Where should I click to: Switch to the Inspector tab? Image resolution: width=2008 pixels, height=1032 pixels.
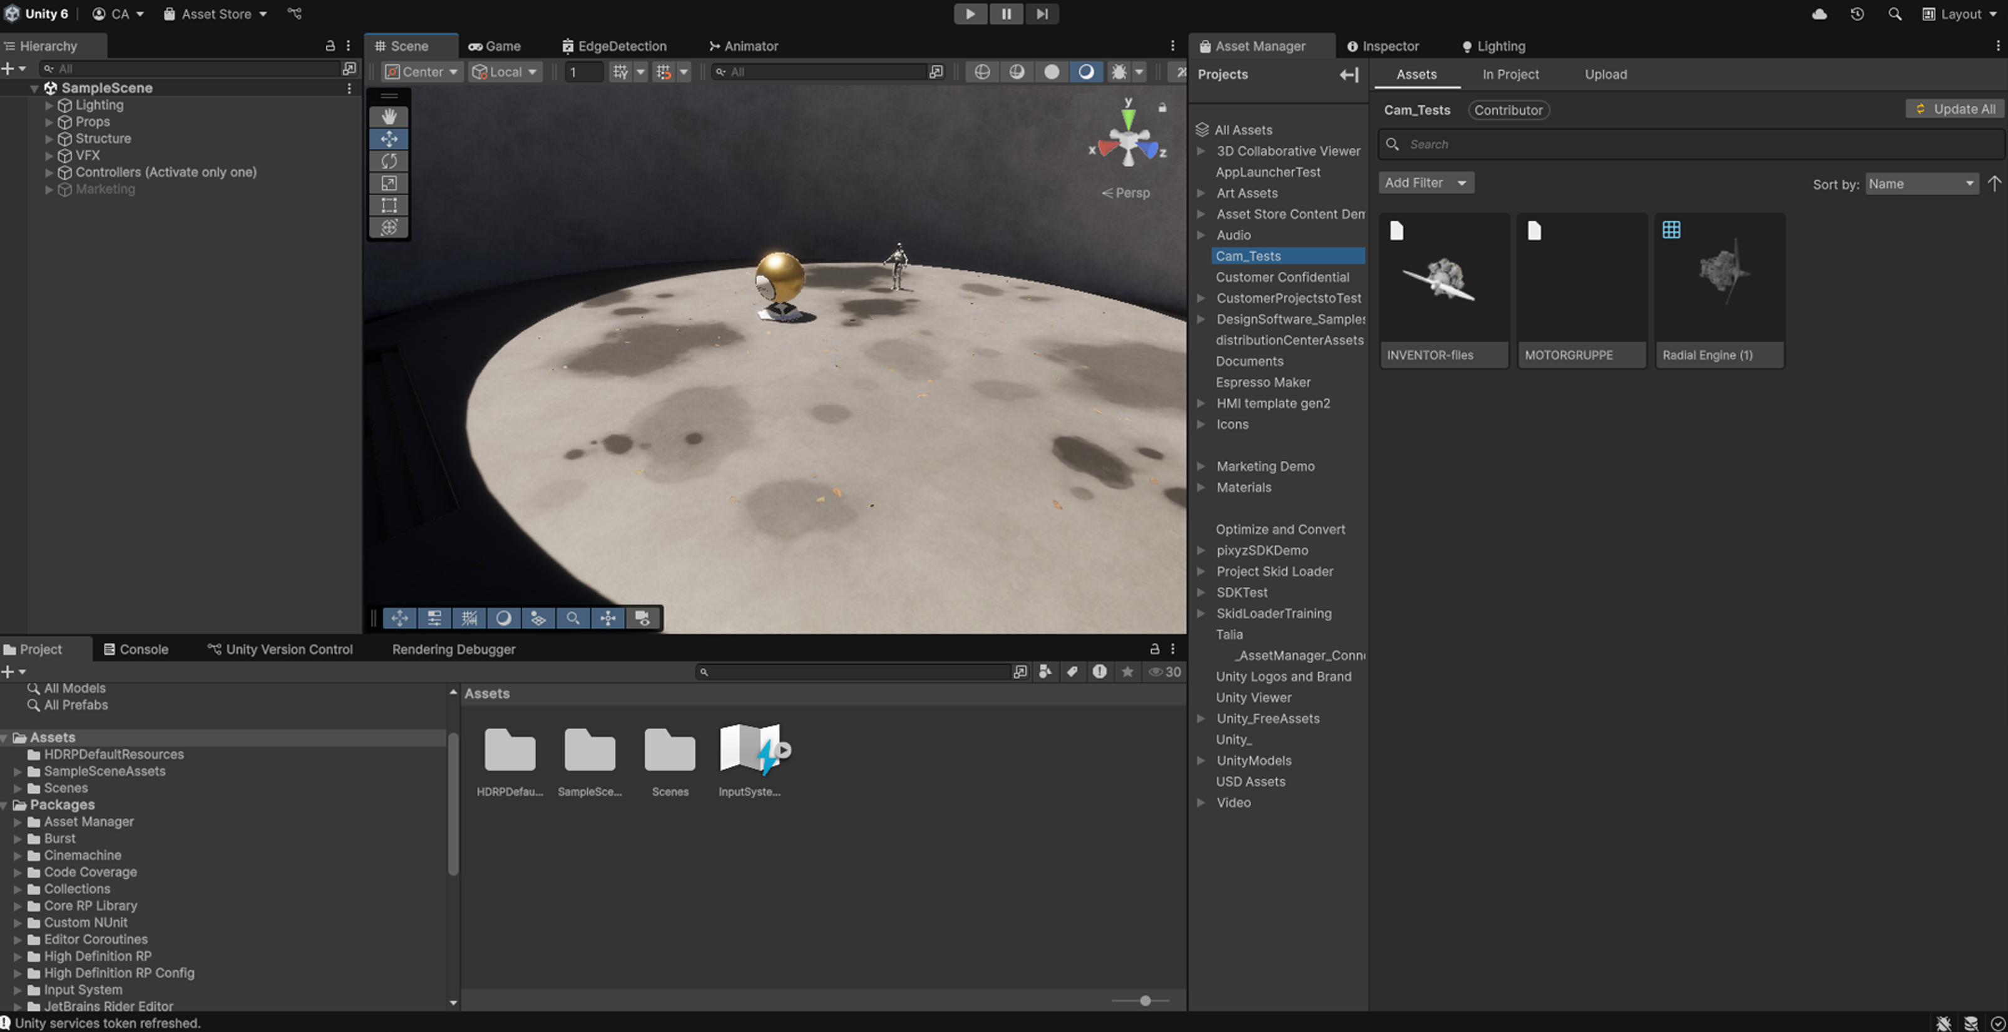tap(1383, 46)
